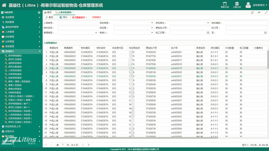
Task: Click the fullscreen expand icon on the tab bar
Action: pos(266,12)
